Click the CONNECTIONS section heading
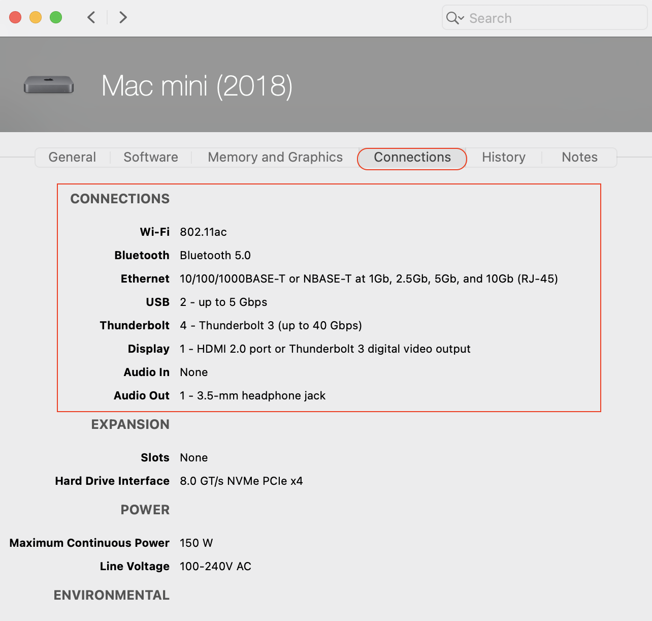652x621 pixels. (120, 199)
